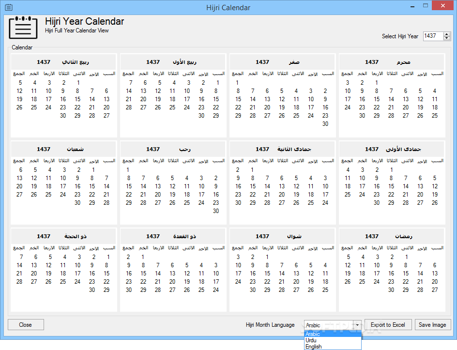Click the Hijri Year Calendar heading
This screenshot has height=350, width=457.
coord(85,21)
